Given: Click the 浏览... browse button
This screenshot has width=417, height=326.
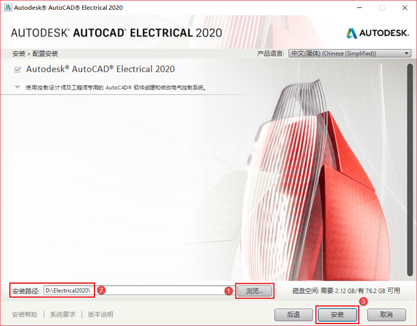Looking at the screenshot, I should tap(254, 291).
